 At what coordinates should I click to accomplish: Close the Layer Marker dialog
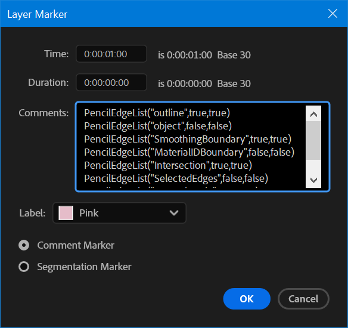tap(333, 14)
